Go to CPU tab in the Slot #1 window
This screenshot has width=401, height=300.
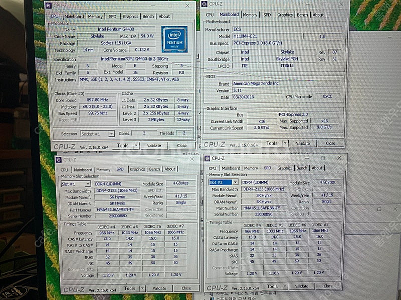pos(64,169)
